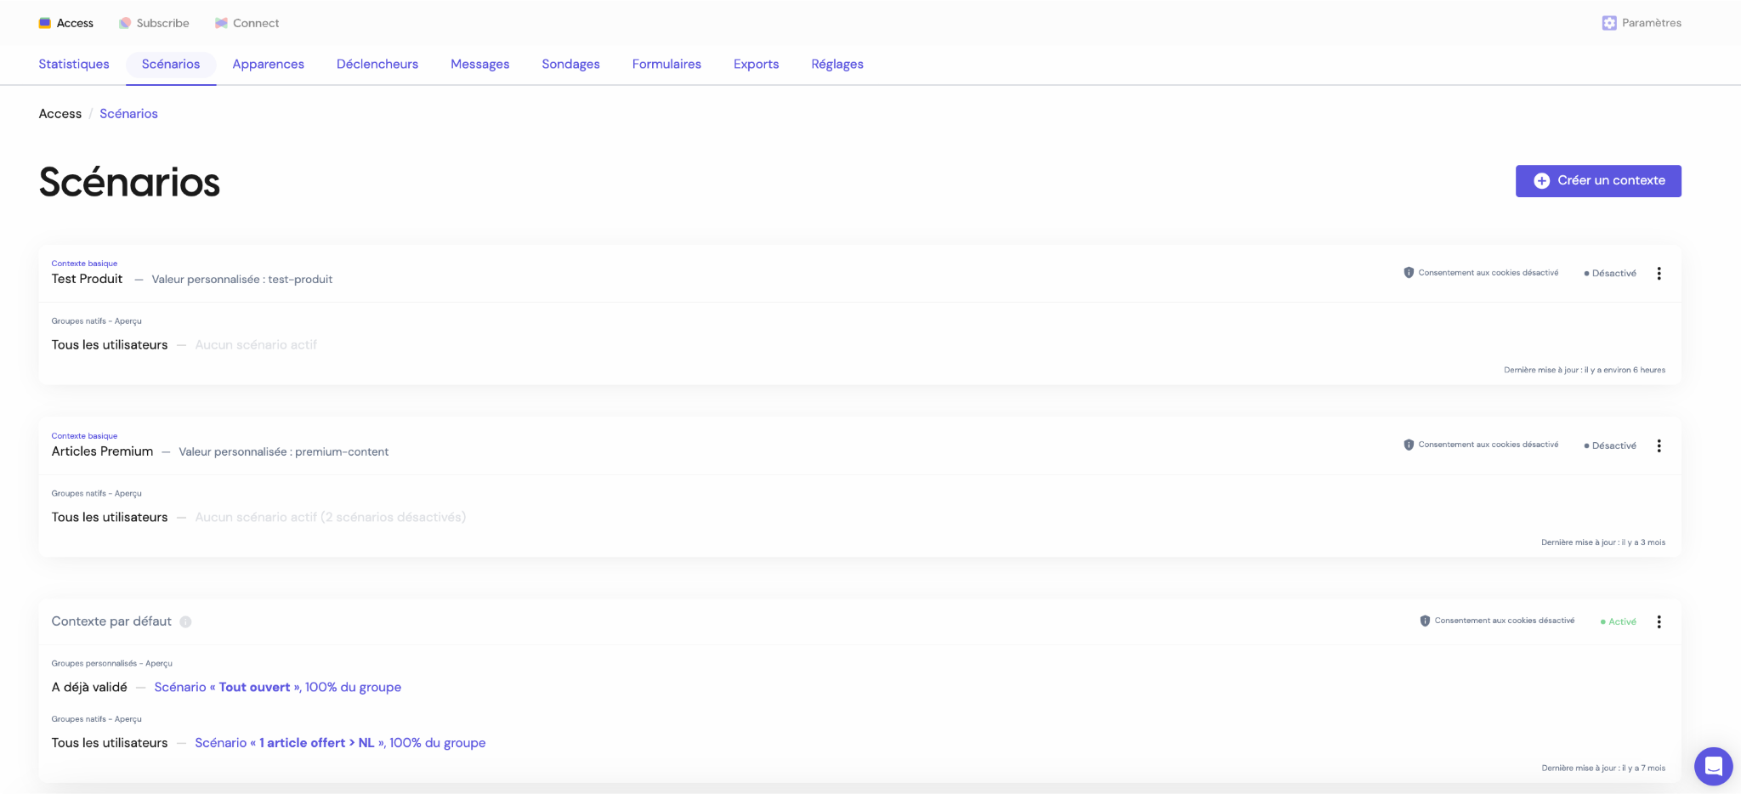Go to the Déclencheurs tab

coord(377,64)
